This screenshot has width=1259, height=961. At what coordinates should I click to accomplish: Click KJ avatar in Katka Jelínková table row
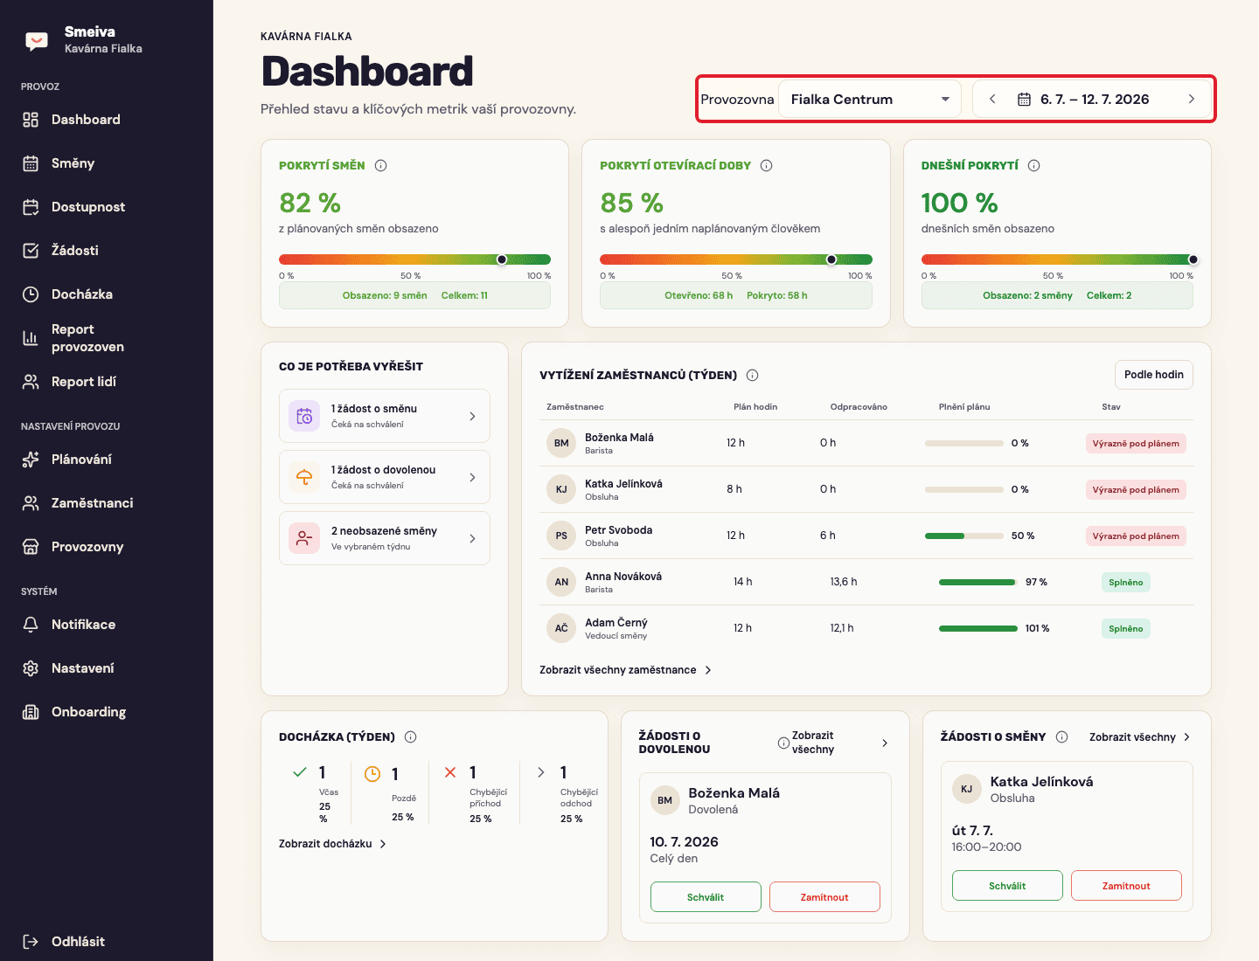click(561, 489)
